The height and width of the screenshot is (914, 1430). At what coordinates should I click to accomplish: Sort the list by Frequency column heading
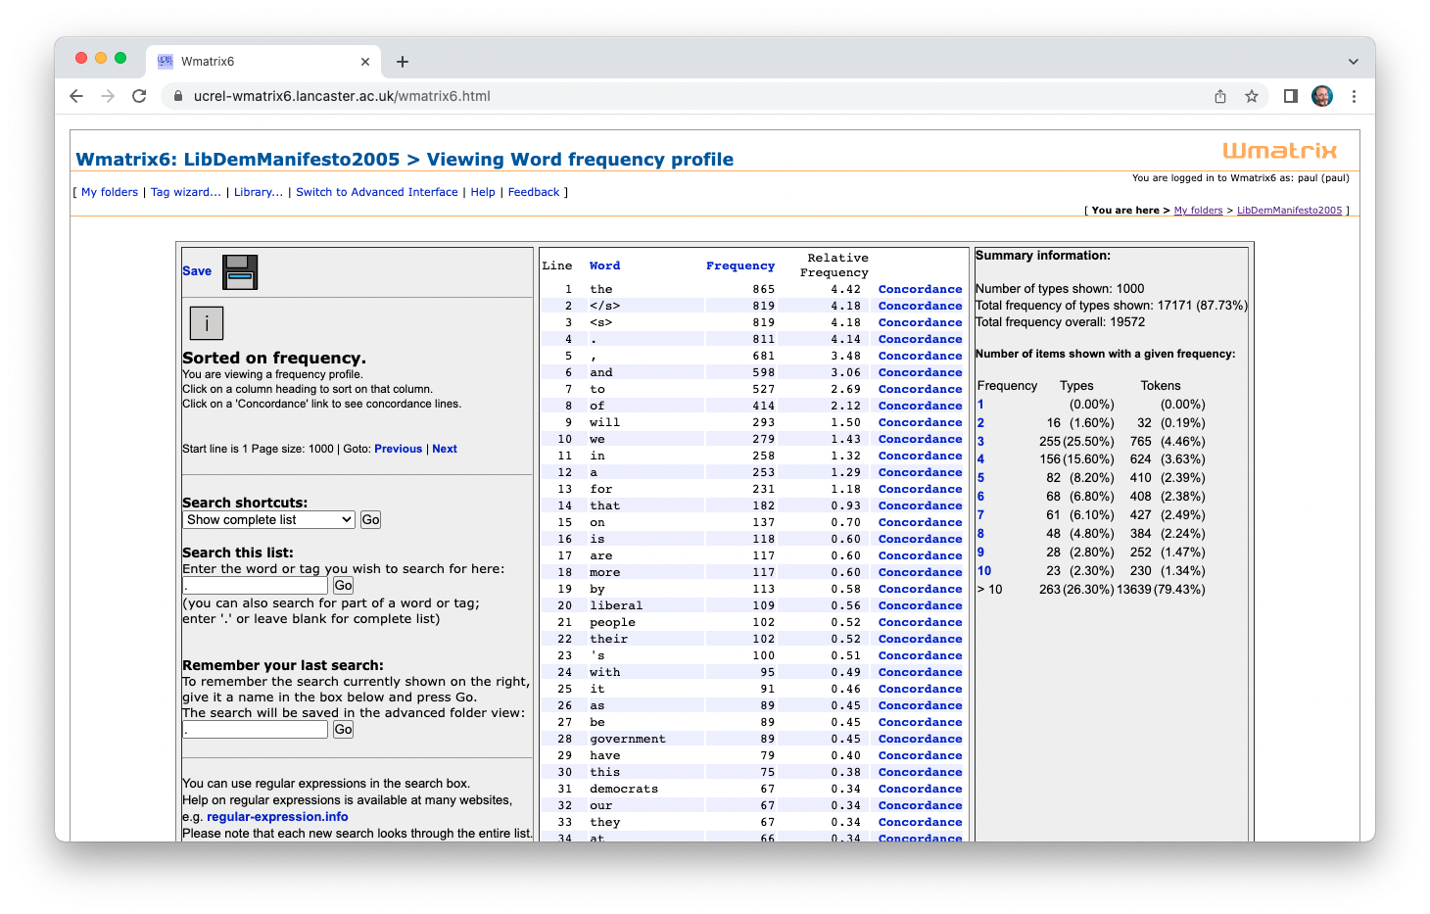pyautogui.click(x=739, y=265)
